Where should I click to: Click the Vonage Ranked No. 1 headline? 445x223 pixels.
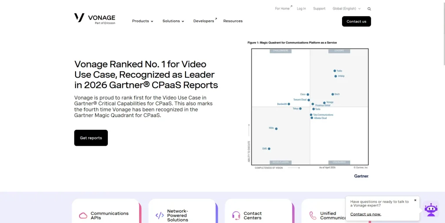pyautogui.click(x=146, y=74)
